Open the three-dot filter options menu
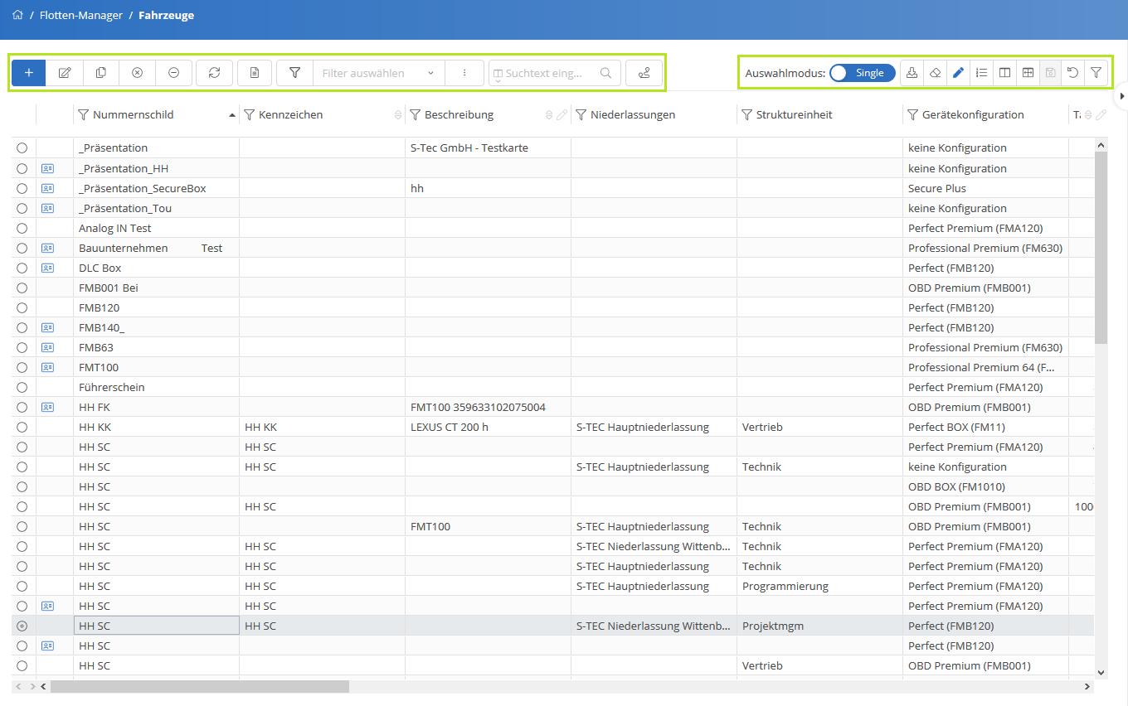Image resolution: width=1128 pixels, height=706 pixels. pos(464,73)
